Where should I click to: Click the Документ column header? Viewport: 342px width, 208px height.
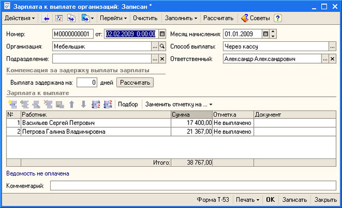click(x=295, y=114)
